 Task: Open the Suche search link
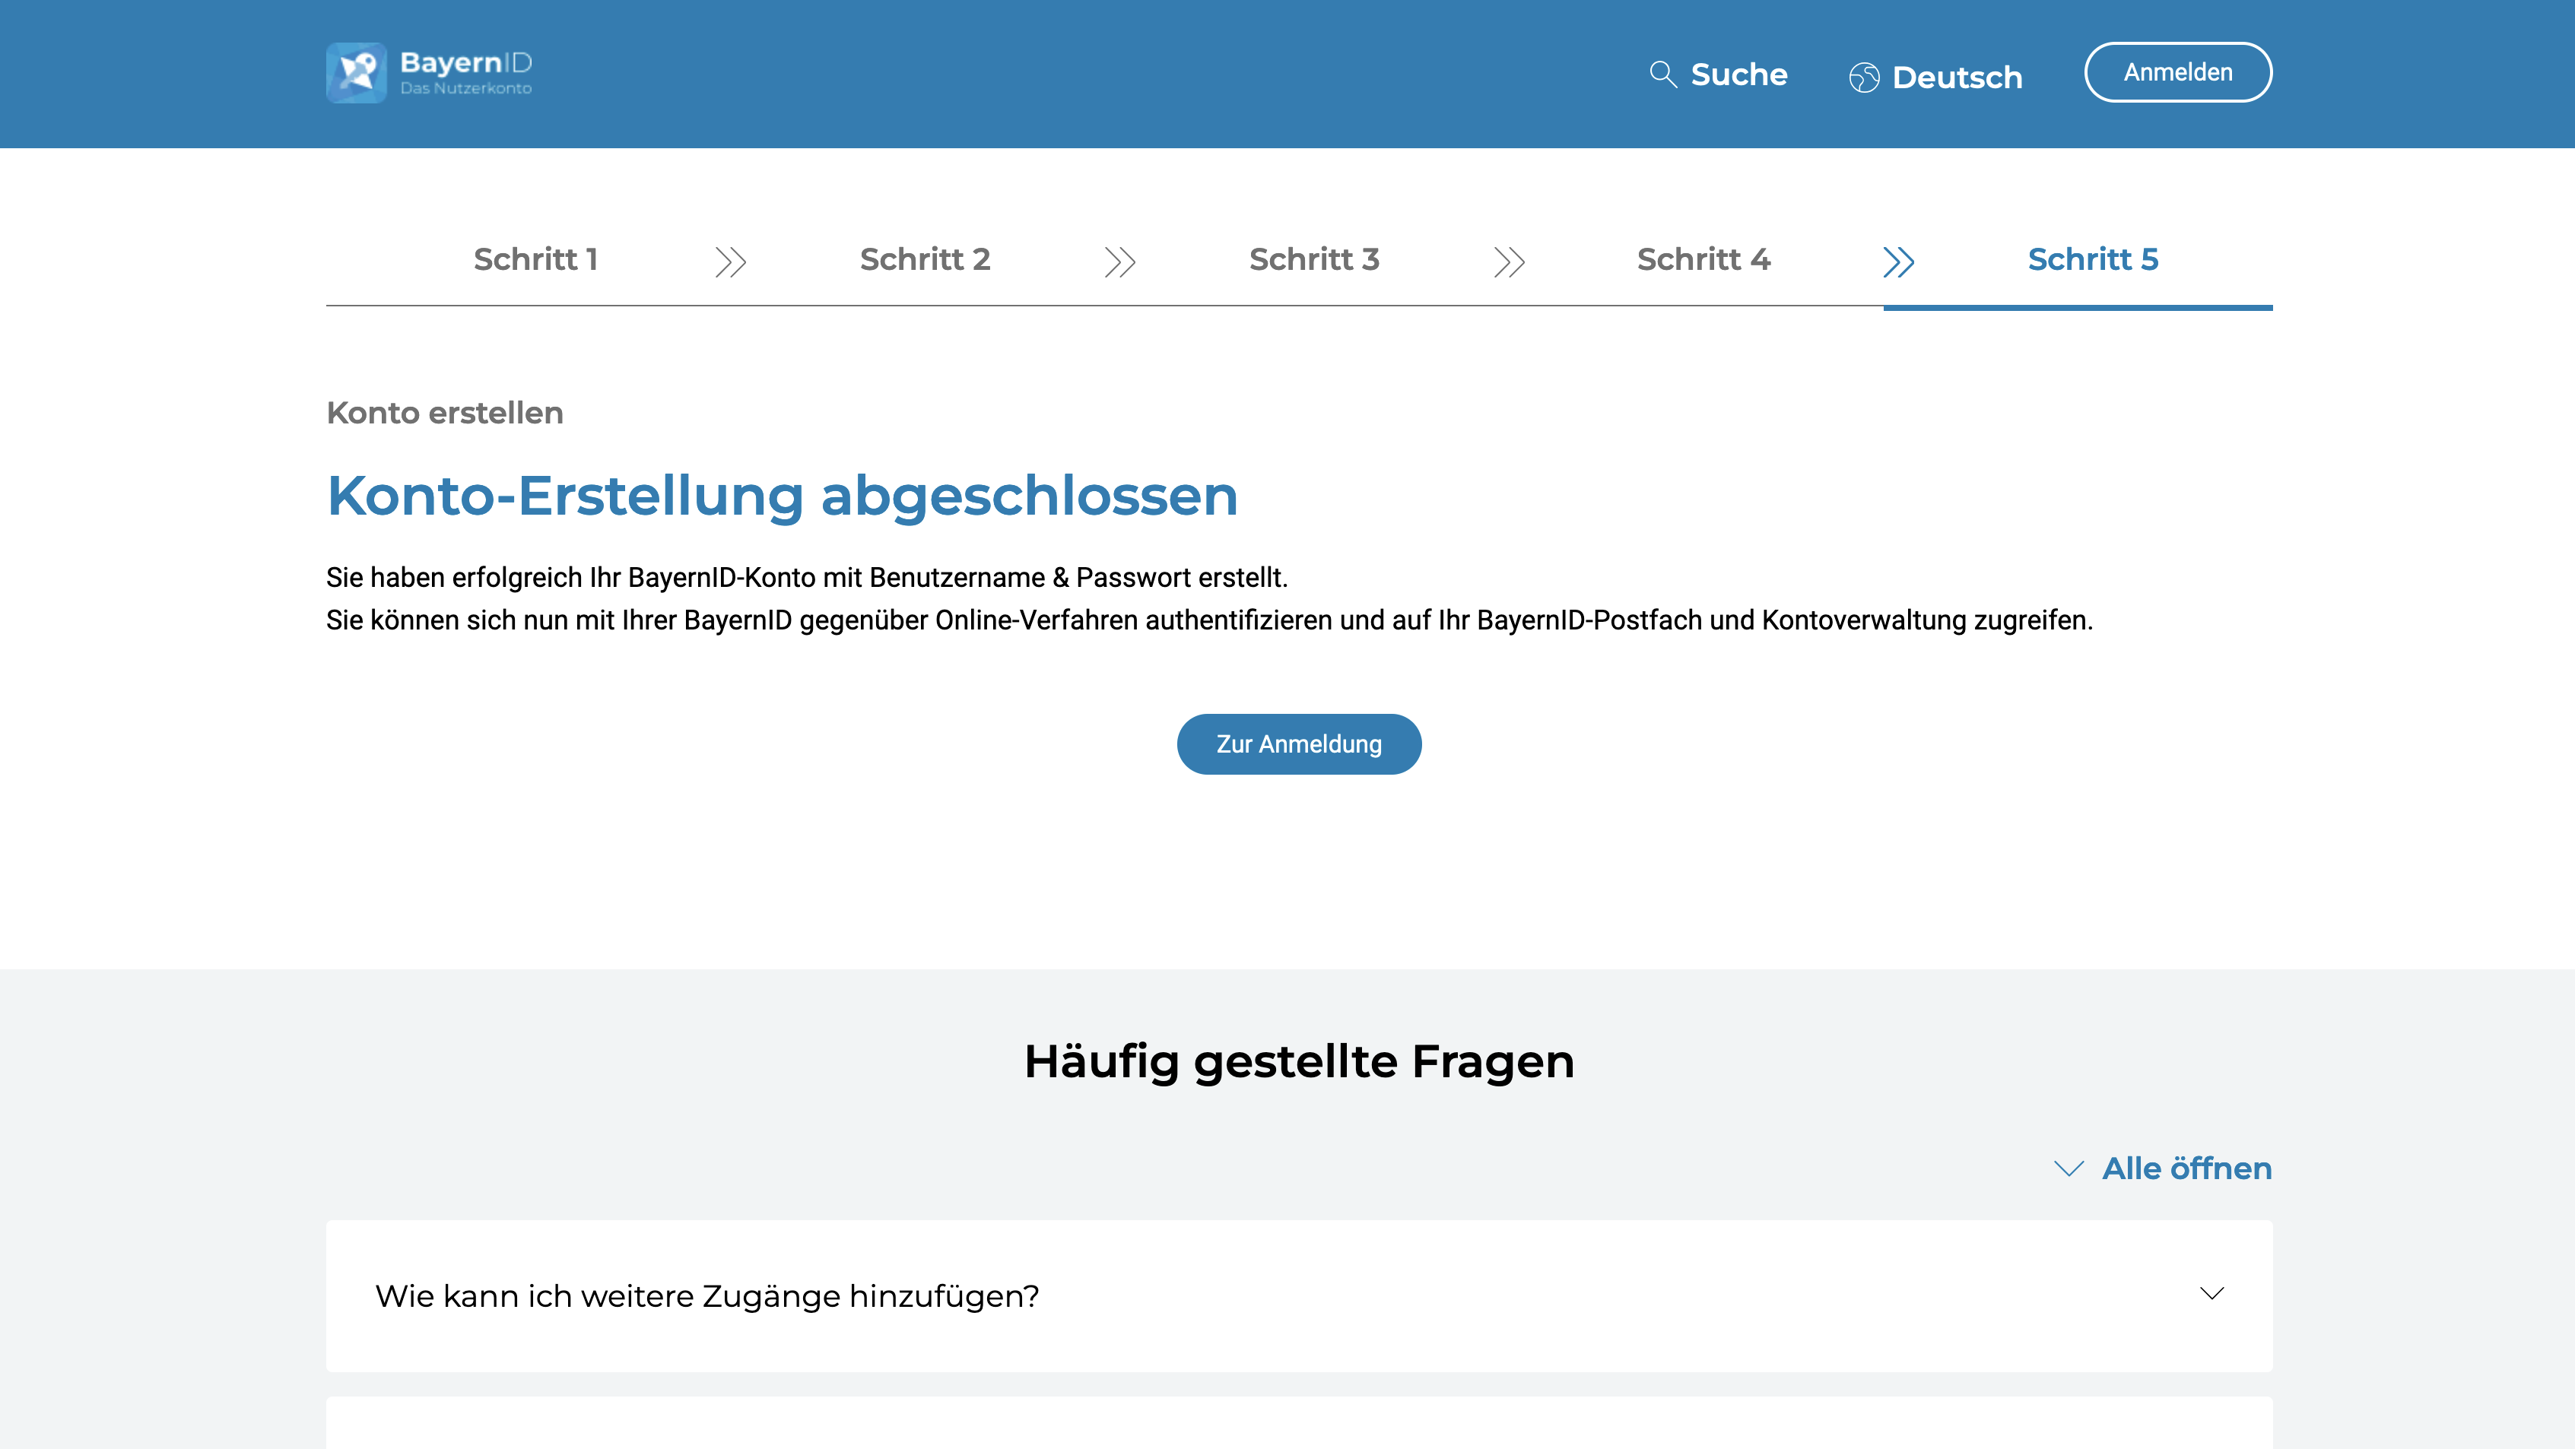1717,75
